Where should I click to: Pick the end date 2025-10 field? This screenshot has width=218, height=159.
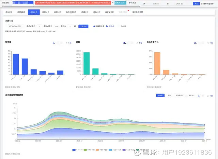coord(180,4)
